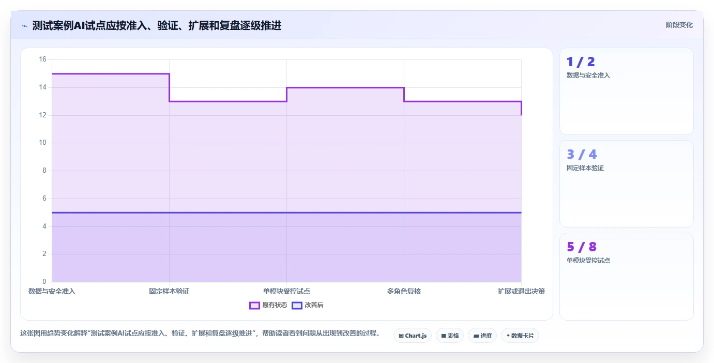Click the 数据卡片 tag icon

point(508,336)
